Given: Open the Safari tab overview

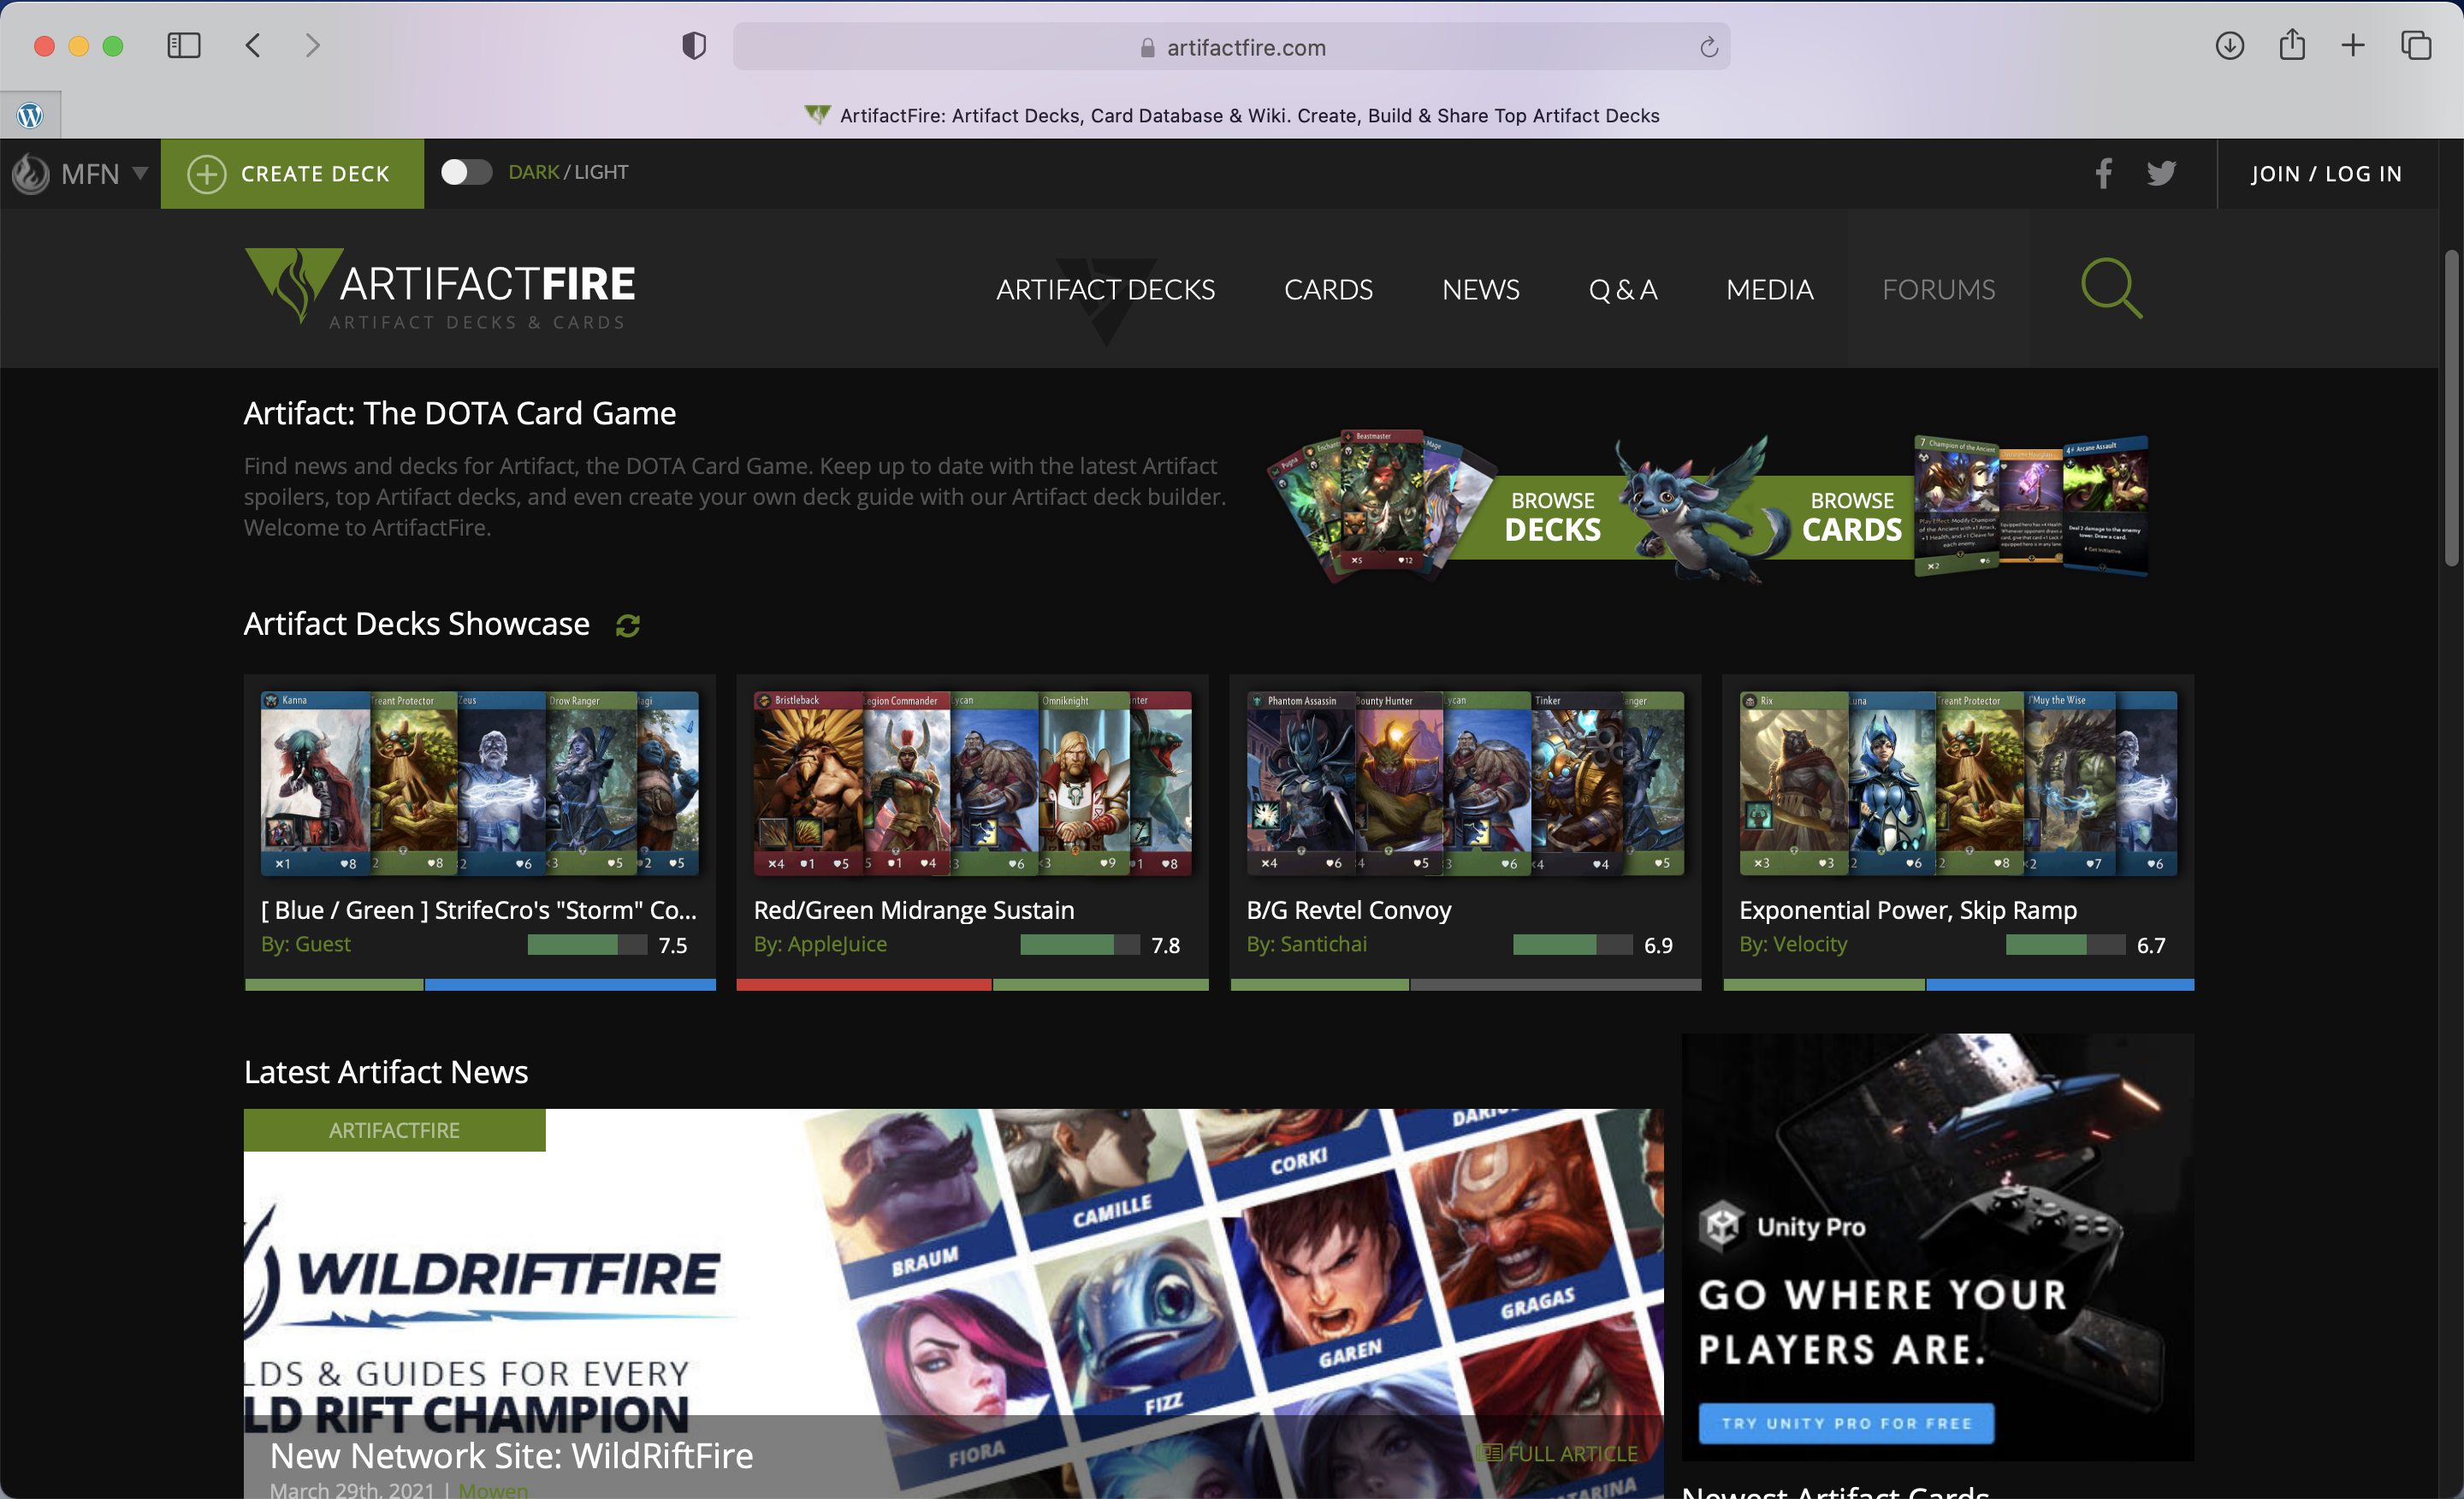Looking at the screenshot, I should click(x=2417, y=45).
